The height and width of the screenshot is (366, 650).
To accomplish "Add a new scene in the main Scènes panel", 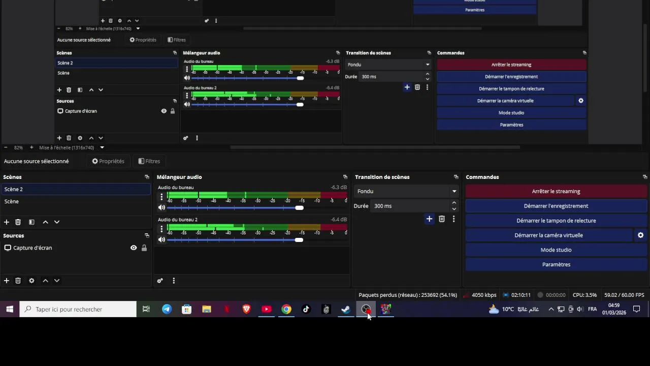I will (x=7, y=222).
